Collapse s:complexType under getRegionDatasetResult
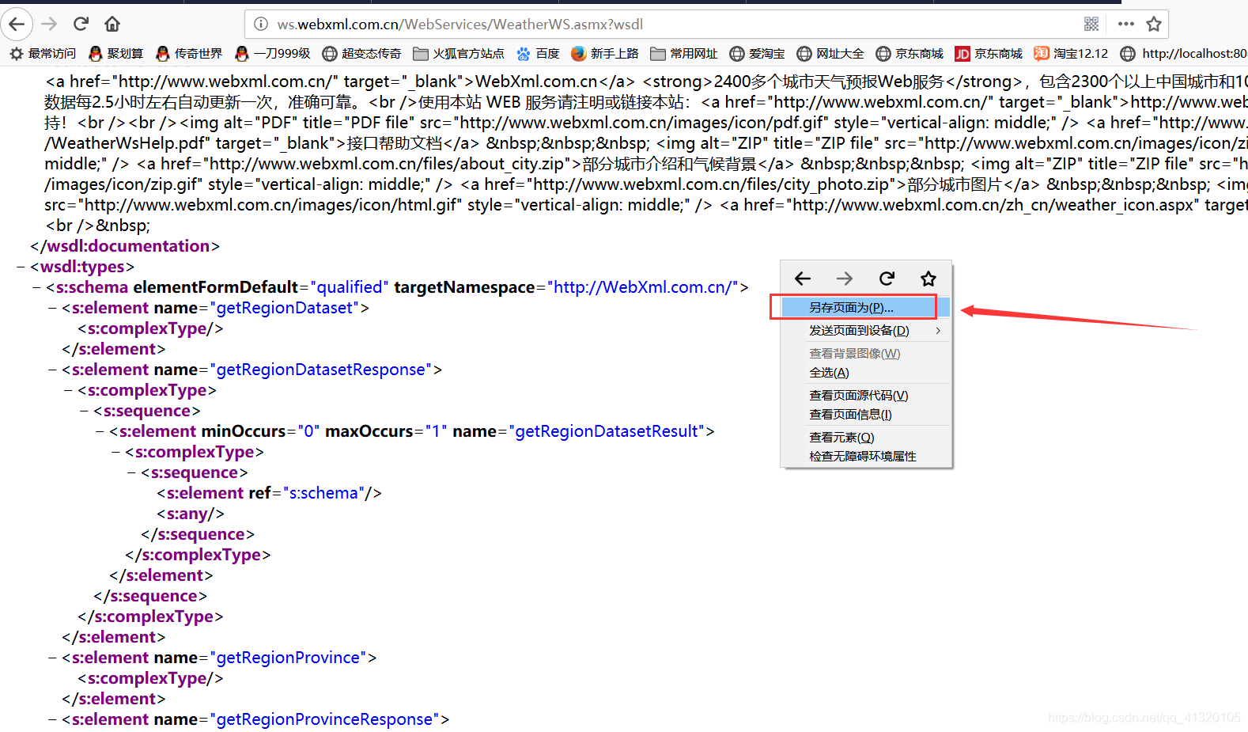Screen dimensions: 1248x732 (116, 452)
